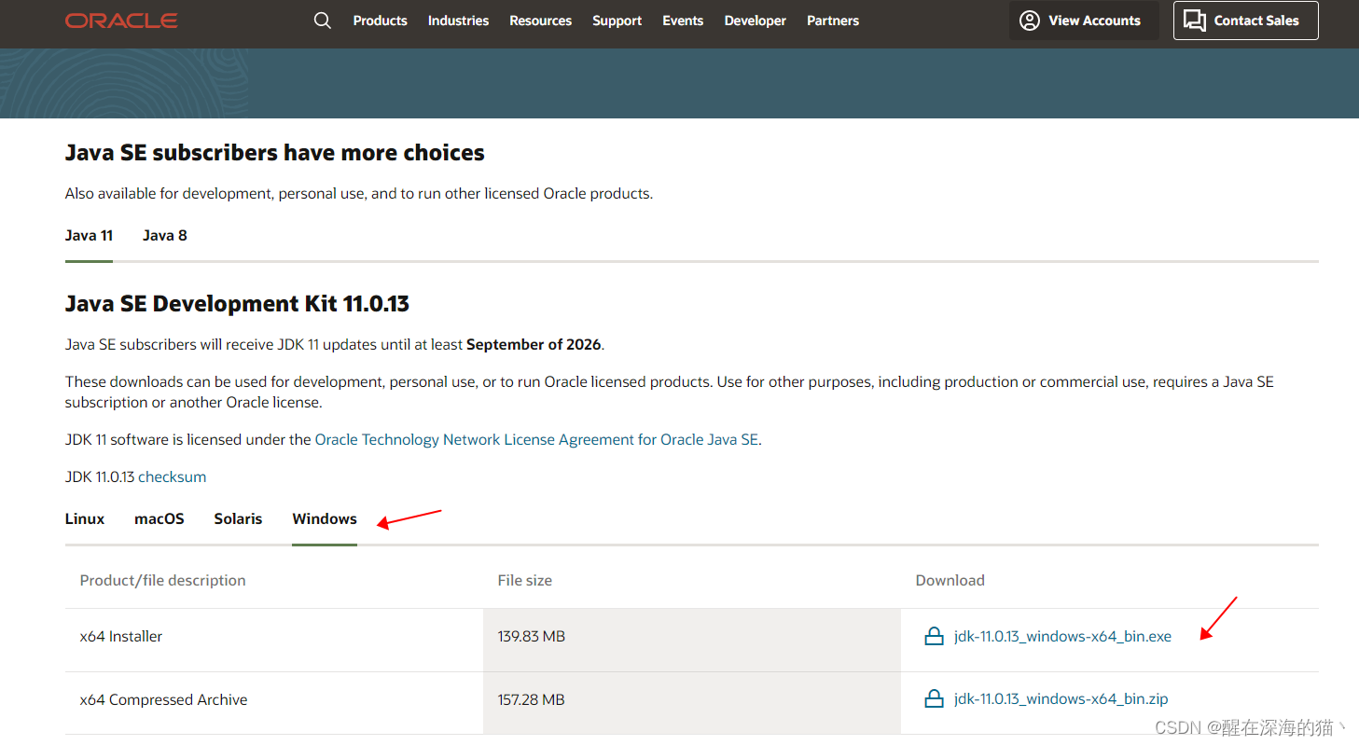Select the Solaris tab
1359x745 pixels.
pyautogui.click(x=238, y=519)
